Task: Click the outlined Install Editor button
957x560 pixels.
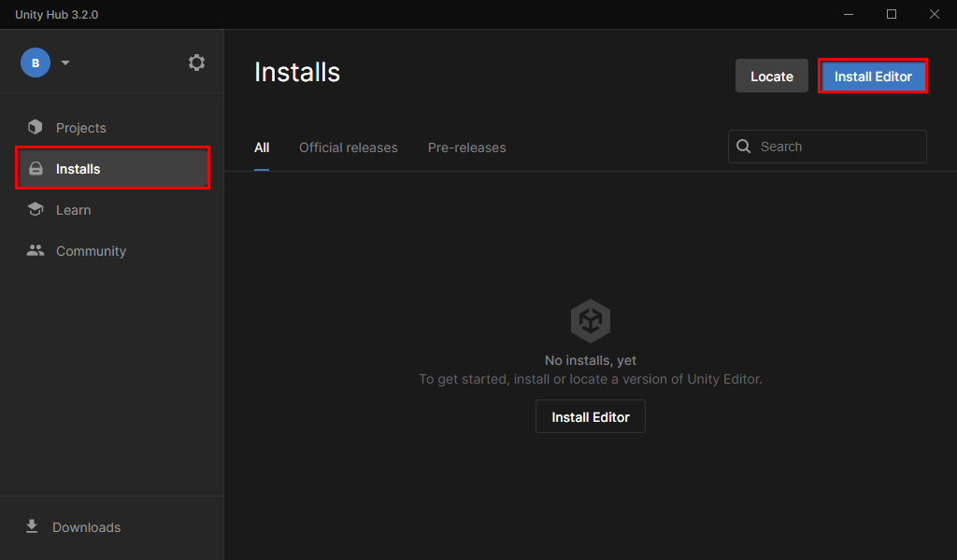Action: (591, 417)
